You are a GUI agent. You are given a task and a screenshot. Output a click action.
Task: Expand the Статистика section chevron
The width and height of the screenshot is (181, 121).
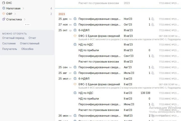(x=25, y=19)
